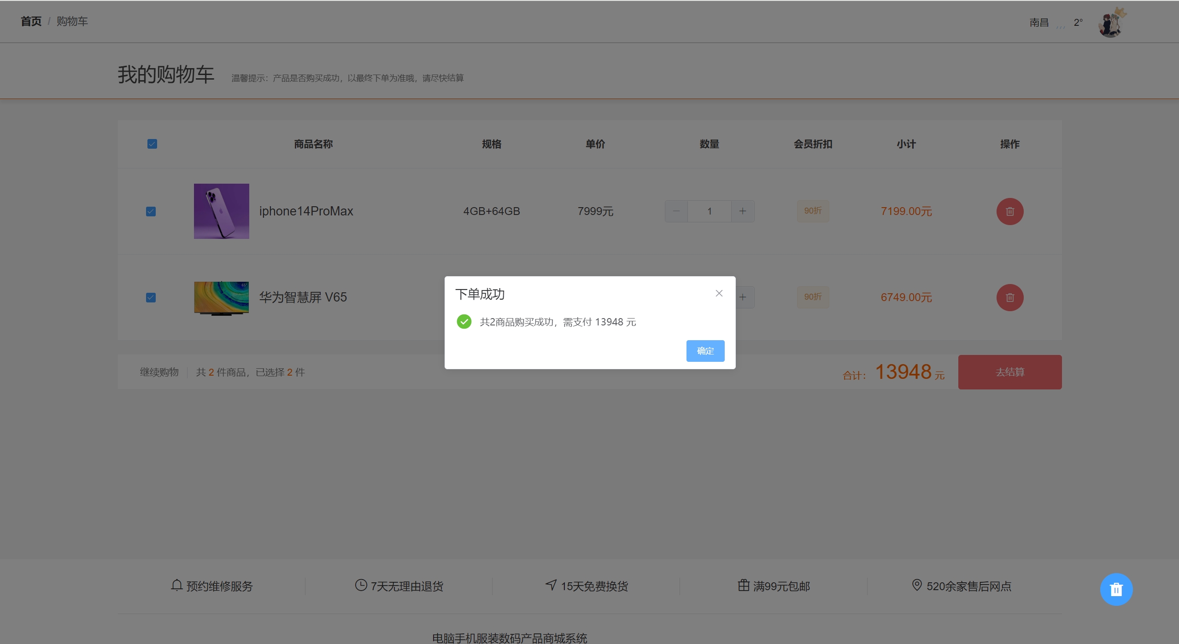1179x644 pixels.
Task: Click the red 去结算 checkout button
Action: (1009, 372)
